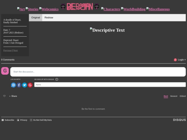Open the Characters navigation link
This screenshot has height=140, width=187.
pyautogui.click(x=111, y=9)
